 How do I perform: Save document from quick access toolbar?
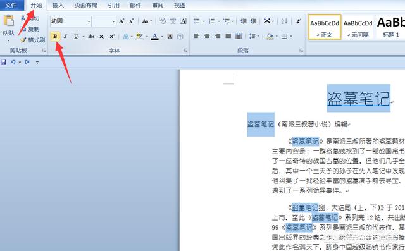(x=4, y=62)
